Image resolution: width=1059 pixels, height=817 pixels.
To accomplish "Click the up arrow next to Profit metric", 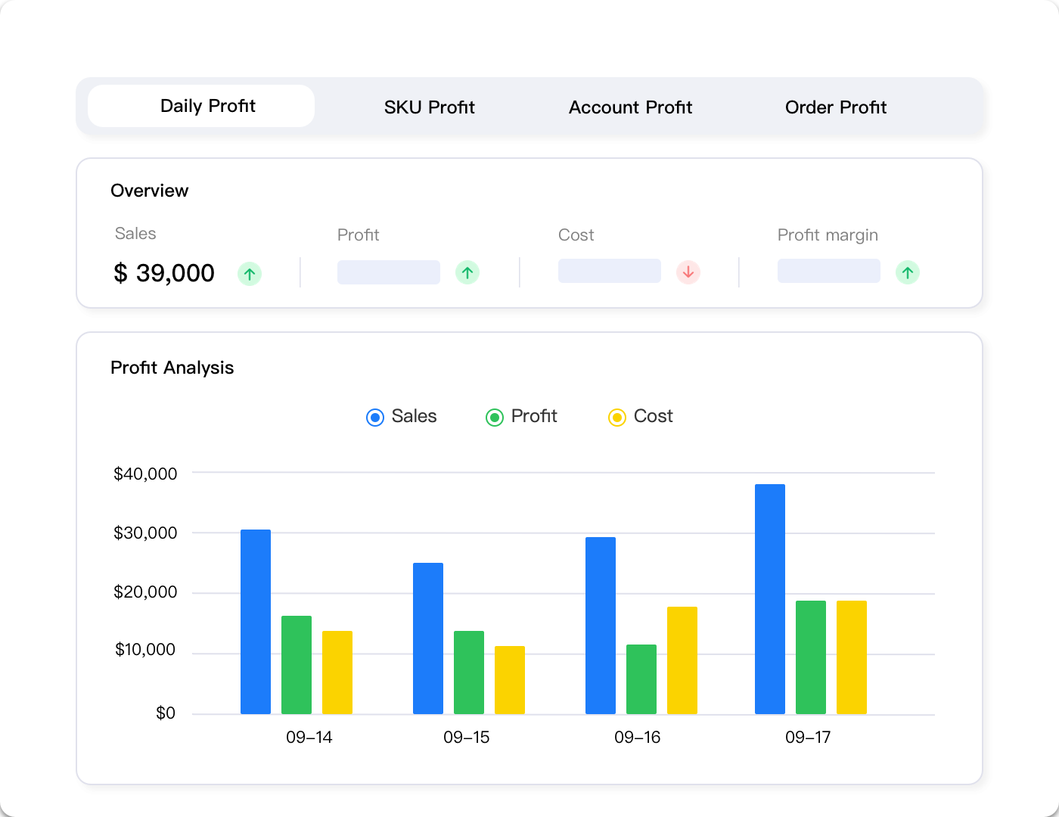I will pos(467,272).
